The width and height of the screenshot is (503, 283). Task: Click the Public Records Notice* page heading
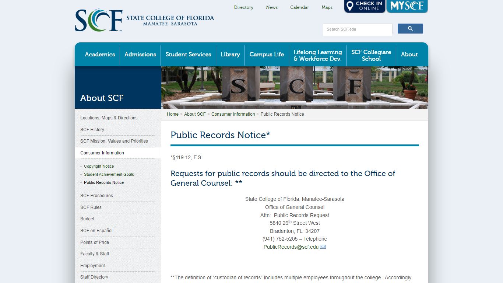(220, 135)
